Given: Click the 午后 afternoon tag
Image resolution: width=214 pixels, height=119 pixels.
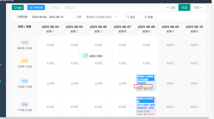Looking at the screenshot, I should (25, 81).
